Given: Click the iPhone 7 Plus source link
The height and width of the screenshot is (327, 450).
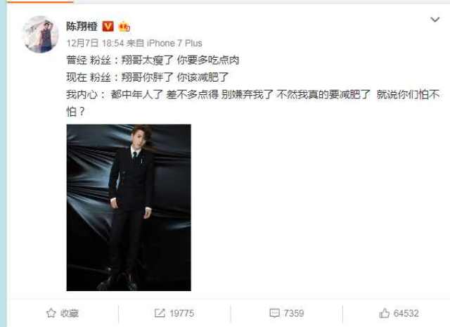Looking at the screenshot, I should (174, 44).
